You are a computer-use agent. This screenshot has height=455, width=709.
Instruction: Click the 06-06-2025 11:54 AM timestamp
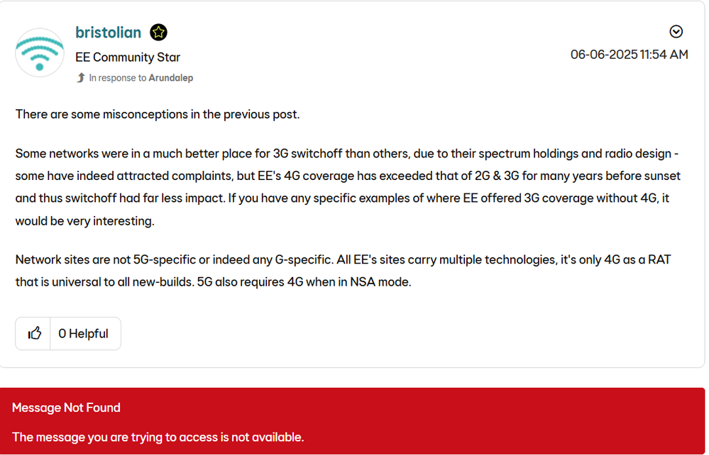coord(629,55)
